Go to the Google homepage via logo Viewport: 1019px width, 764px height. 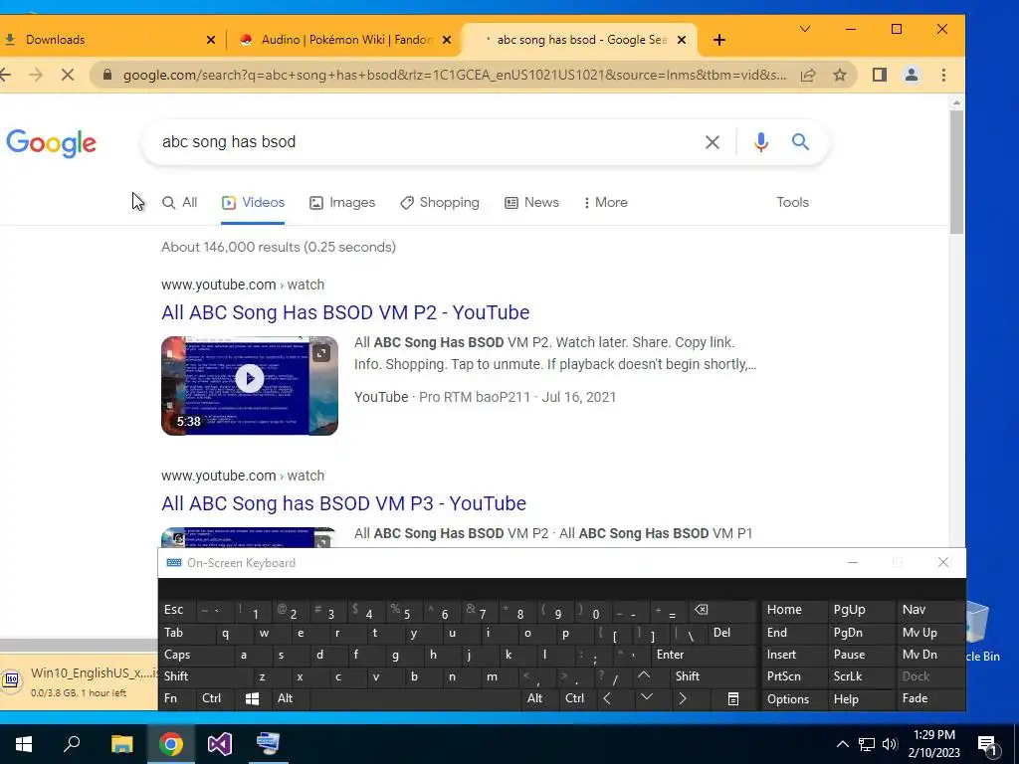52,143
